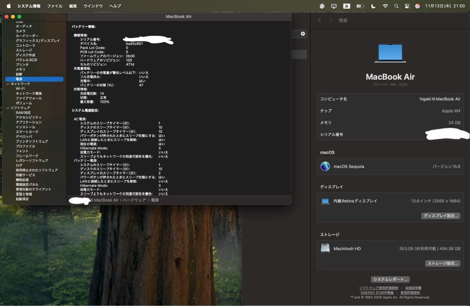Collapse the ソフトウェア section
The height and width of the screenshot is (306, 470).
[x=8, y=108]
